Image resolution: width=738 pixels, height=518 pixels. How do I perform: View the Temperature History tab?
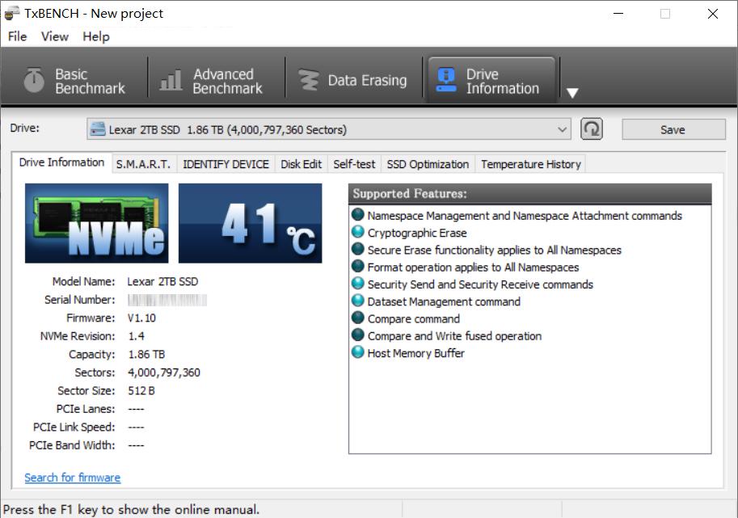click(530, 163)
